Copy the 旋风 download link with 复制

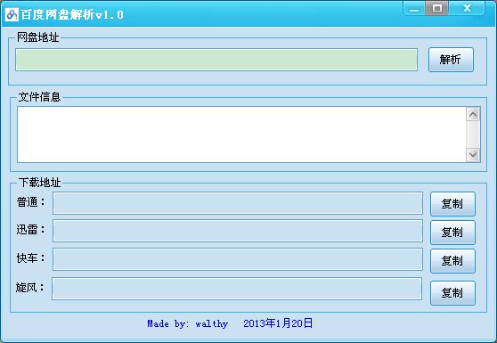tap(452, 293)
